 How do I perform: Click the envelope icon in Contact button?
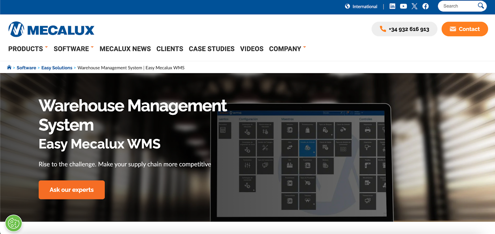click(453, 29)
